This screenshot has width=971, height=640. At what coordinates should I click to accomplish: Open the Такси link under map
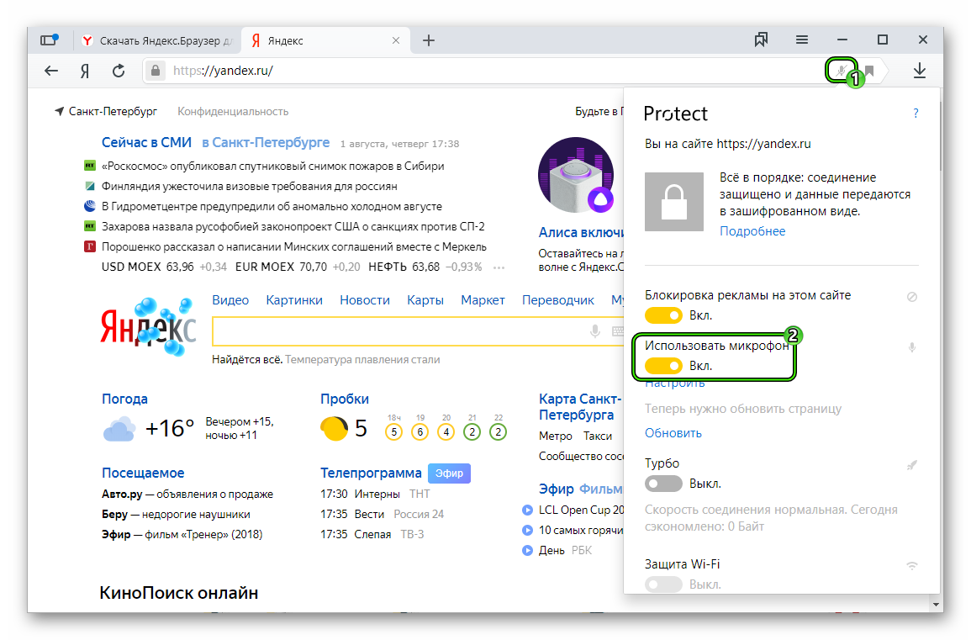tap(598, 436)
